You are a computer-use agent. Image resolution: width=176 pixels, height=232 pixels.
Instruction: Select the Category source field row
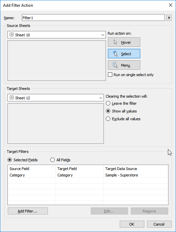(88, 175)
